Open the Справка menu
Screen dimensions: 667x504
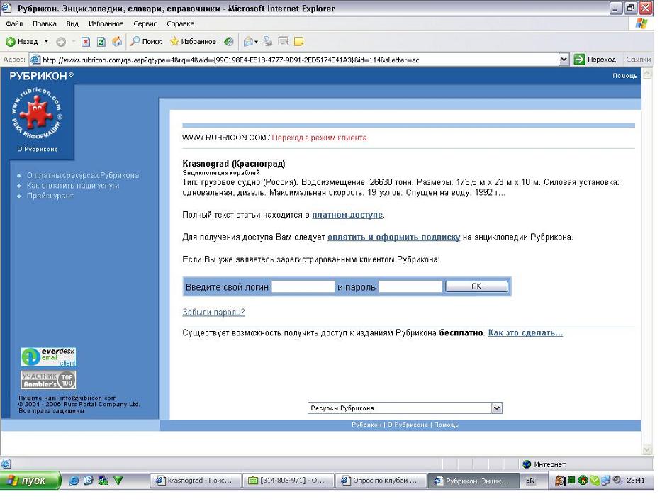coord(180,24)
